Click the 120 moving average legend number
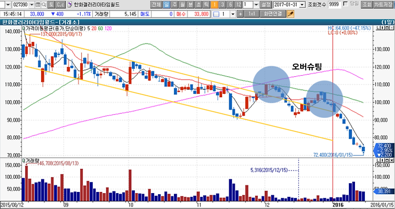The width and height of the screenshot is (395, 209). pyautogui.click(x=108, y=28)
